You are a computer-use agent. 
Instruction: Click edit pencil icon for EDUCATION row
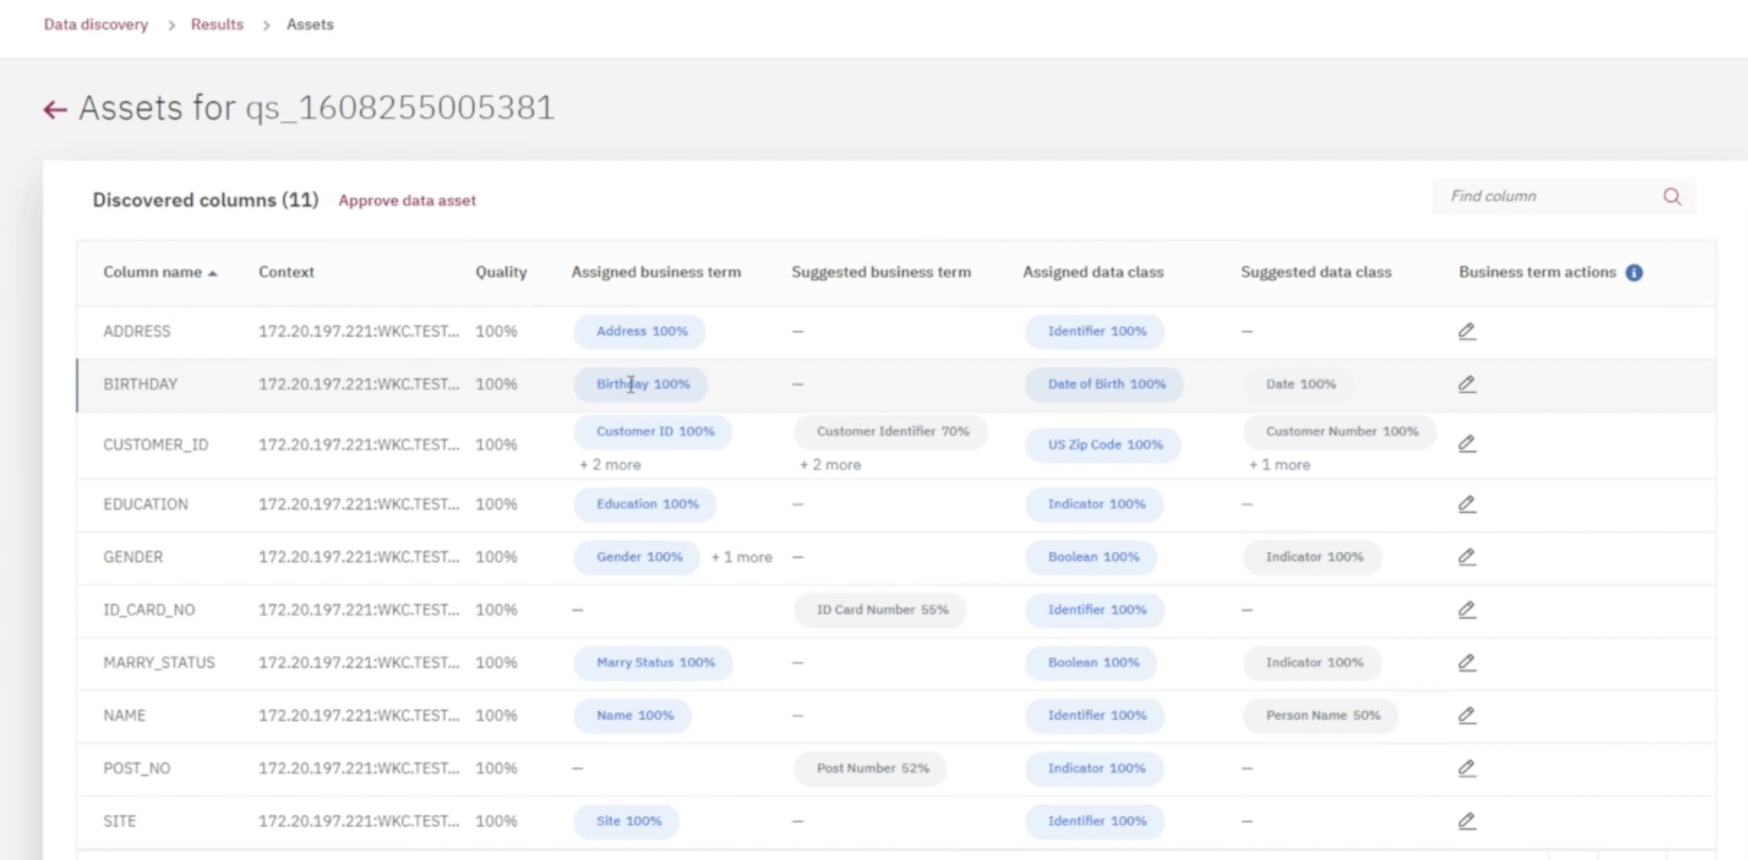click(x=1467, y=504)
